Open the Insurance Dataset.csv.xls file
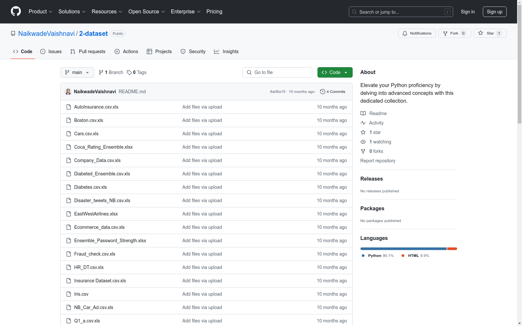 click(100, 281)
